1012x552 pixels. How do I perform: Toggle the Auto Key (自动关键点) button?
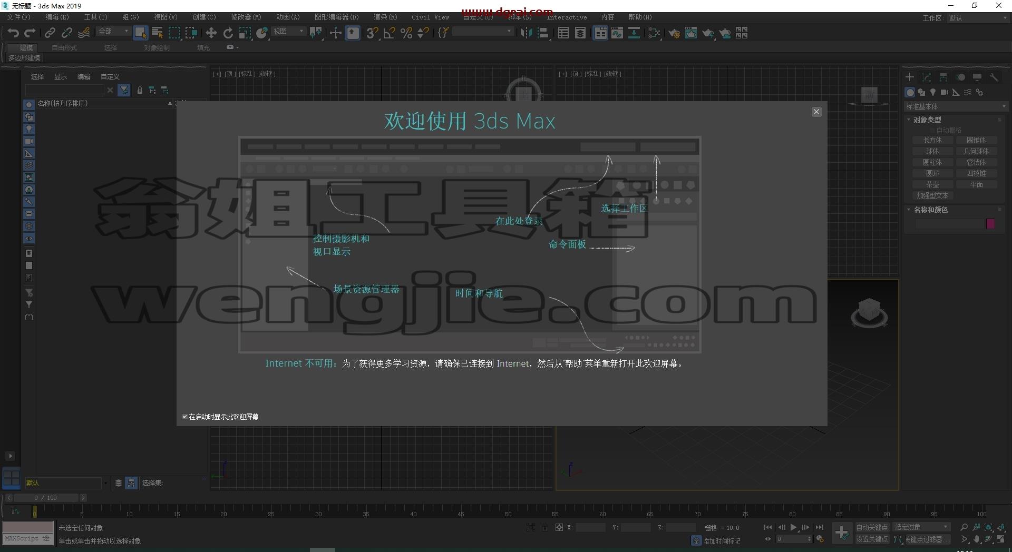point(872,527)
